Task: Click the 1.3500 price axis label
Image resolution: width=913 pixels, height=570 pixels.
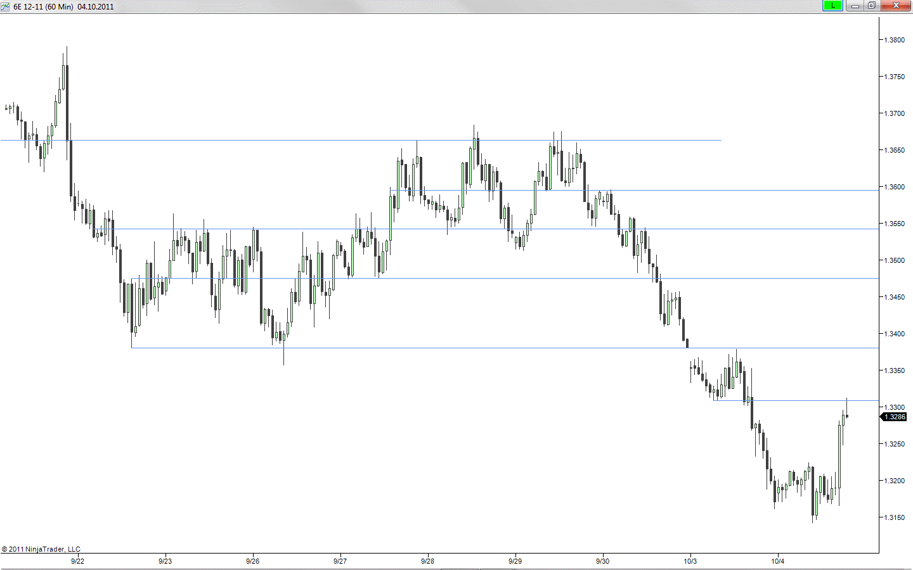Action: point(895,260)
